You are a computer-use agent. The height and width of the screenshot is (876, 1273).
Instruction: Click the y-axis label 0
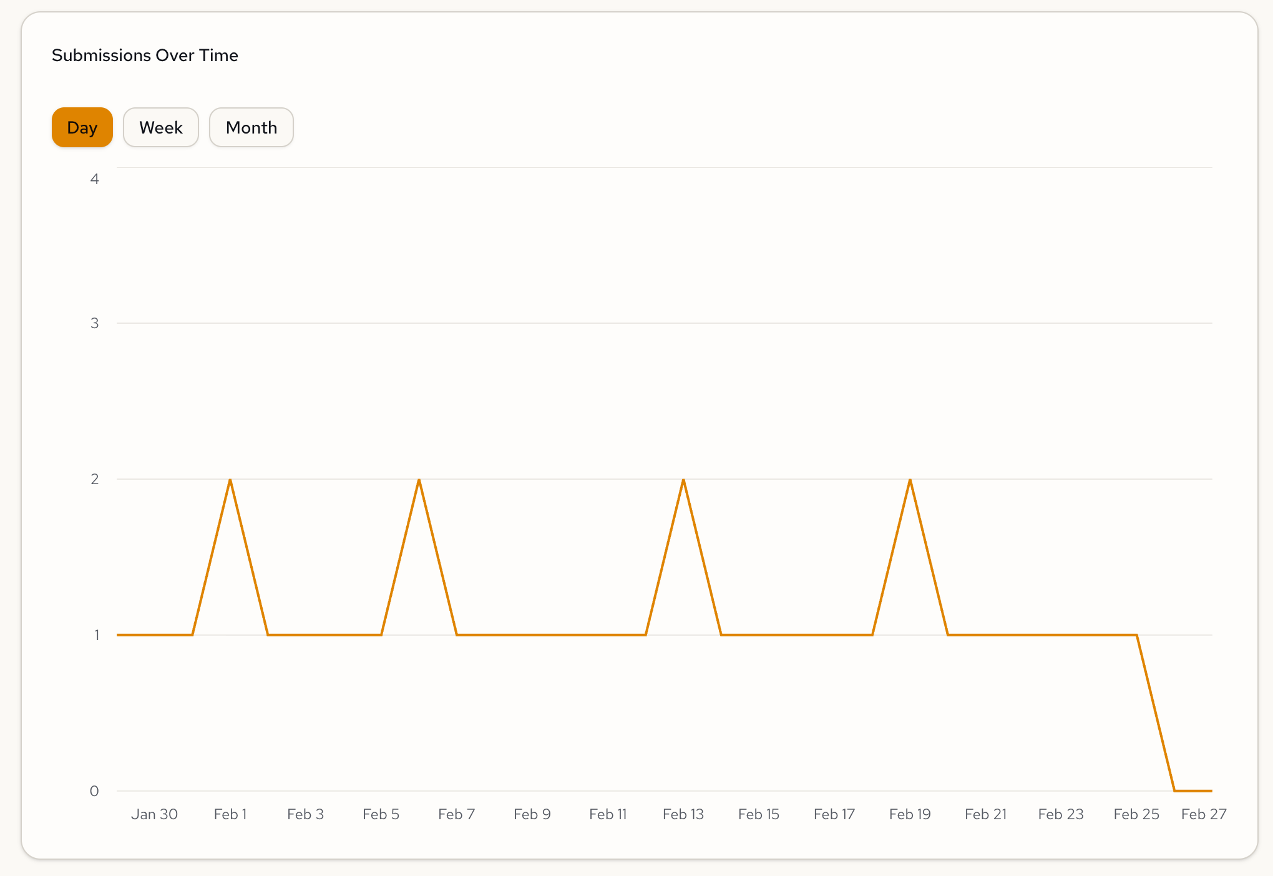tap(94, 791)
